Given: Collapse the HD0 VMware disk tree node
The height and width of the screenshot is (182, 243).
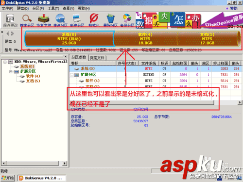Looking at the screenshot, I should [x=5, y=62].
